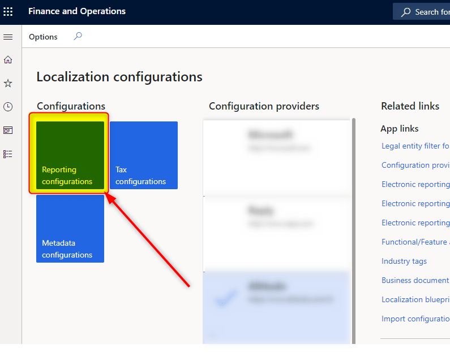Open Recent clock icon in sidebar
Image resolution: width=450 pixels, height=353 pixels.
(x=8, y=107)
